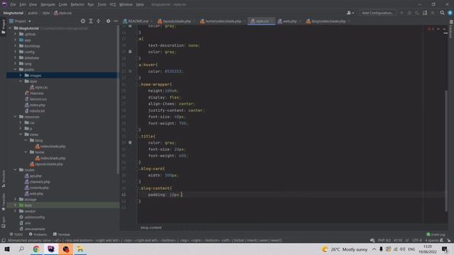Open File Explorer from the taskbar
This screenshot has height=255, width=454.
[80, 249]
